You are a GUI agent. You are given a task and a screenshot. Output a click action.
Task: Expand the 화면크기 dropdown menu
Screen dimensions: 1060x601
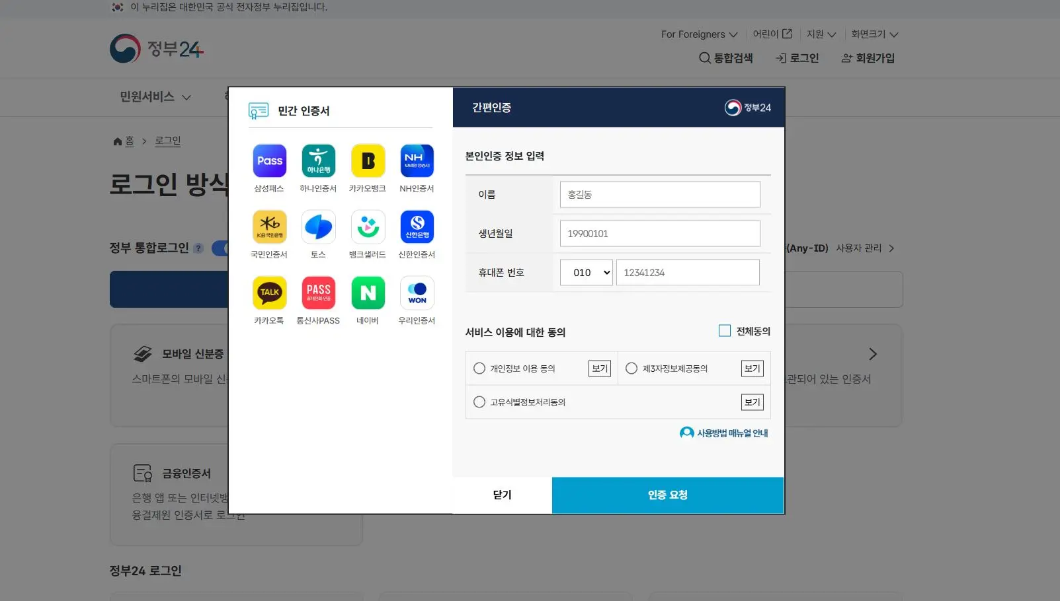(x=875, y=34)
